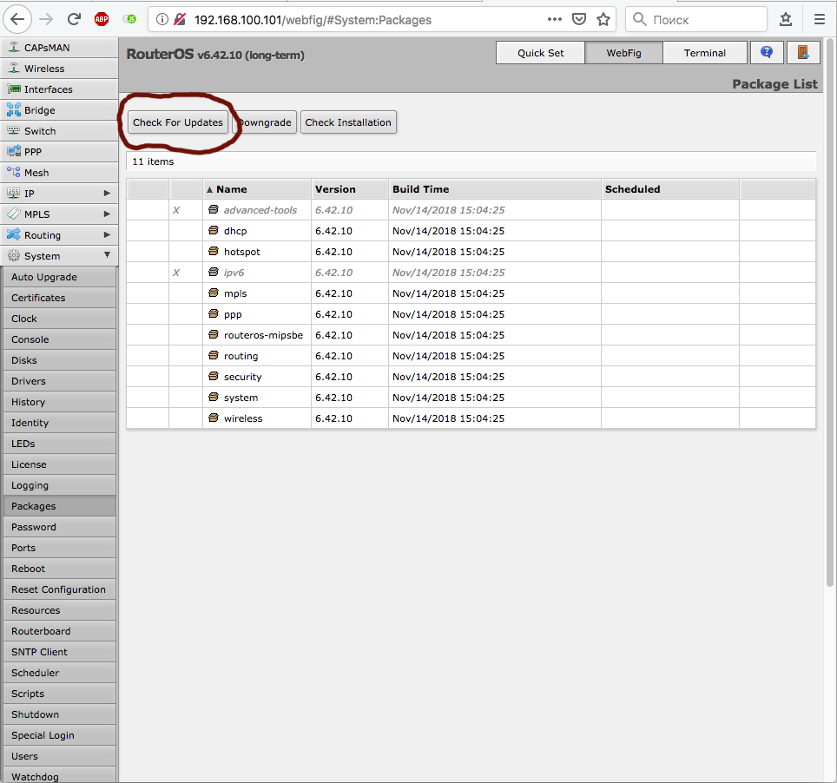Sort by Version column header

click(350, 189)
